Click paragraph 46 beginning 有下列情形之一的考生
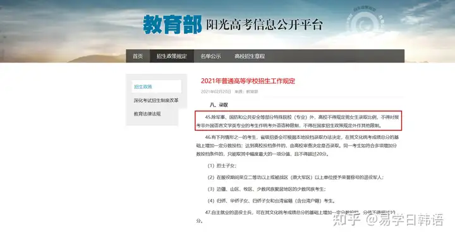This screenshot has height=238, width=455. pyautogui.click(x=298, y=146)
